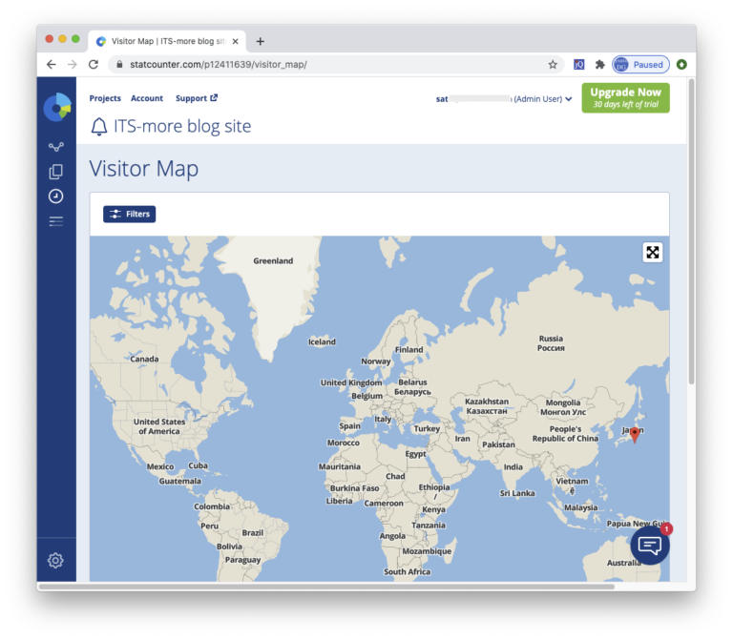Click the Upgrade Now button
Screen dimensions: 733x640
[625, 97]
